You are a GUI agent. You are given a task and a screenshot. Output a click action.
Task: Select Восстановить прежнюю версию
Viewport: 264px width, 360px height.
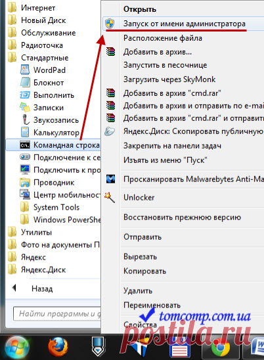click(x=183, y=217)
